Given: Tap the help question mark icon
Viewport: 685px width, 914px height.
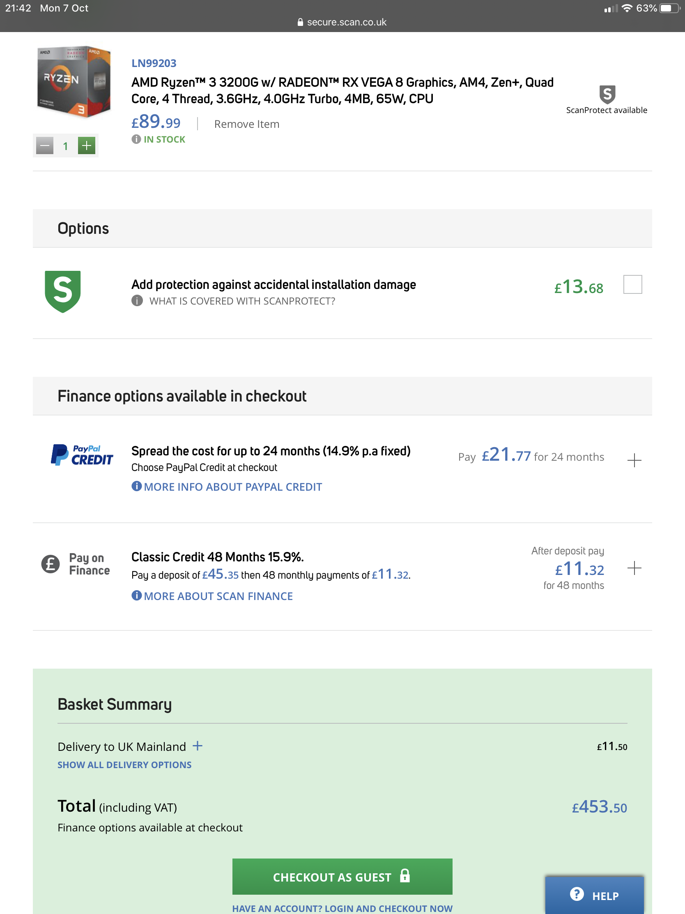Looking at the screenshot, I should point(577,894).
